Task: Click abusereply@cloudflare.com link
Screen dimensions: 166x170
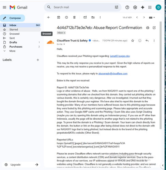Action: [113, 73]
